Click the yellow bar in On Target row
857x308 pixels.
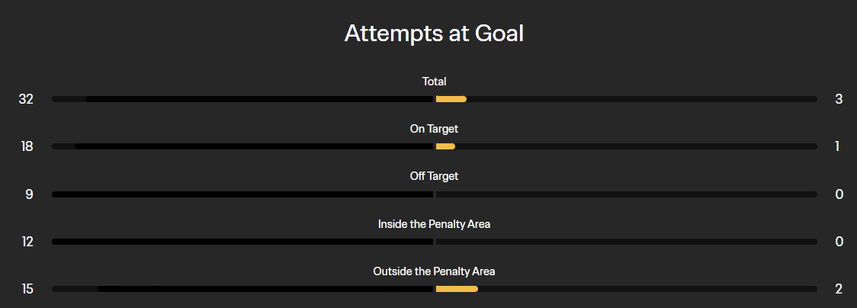coord(445,146)
